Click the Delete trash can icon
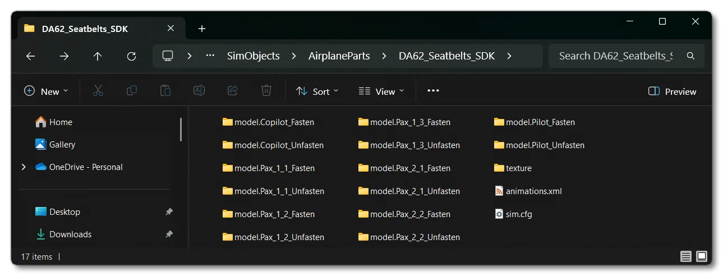The width and height of the screenshot is (723, 276). [x=266, y=91]
